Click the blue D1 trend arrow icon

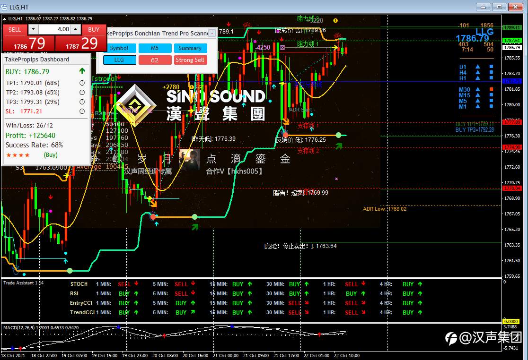(x=477, y=67)
